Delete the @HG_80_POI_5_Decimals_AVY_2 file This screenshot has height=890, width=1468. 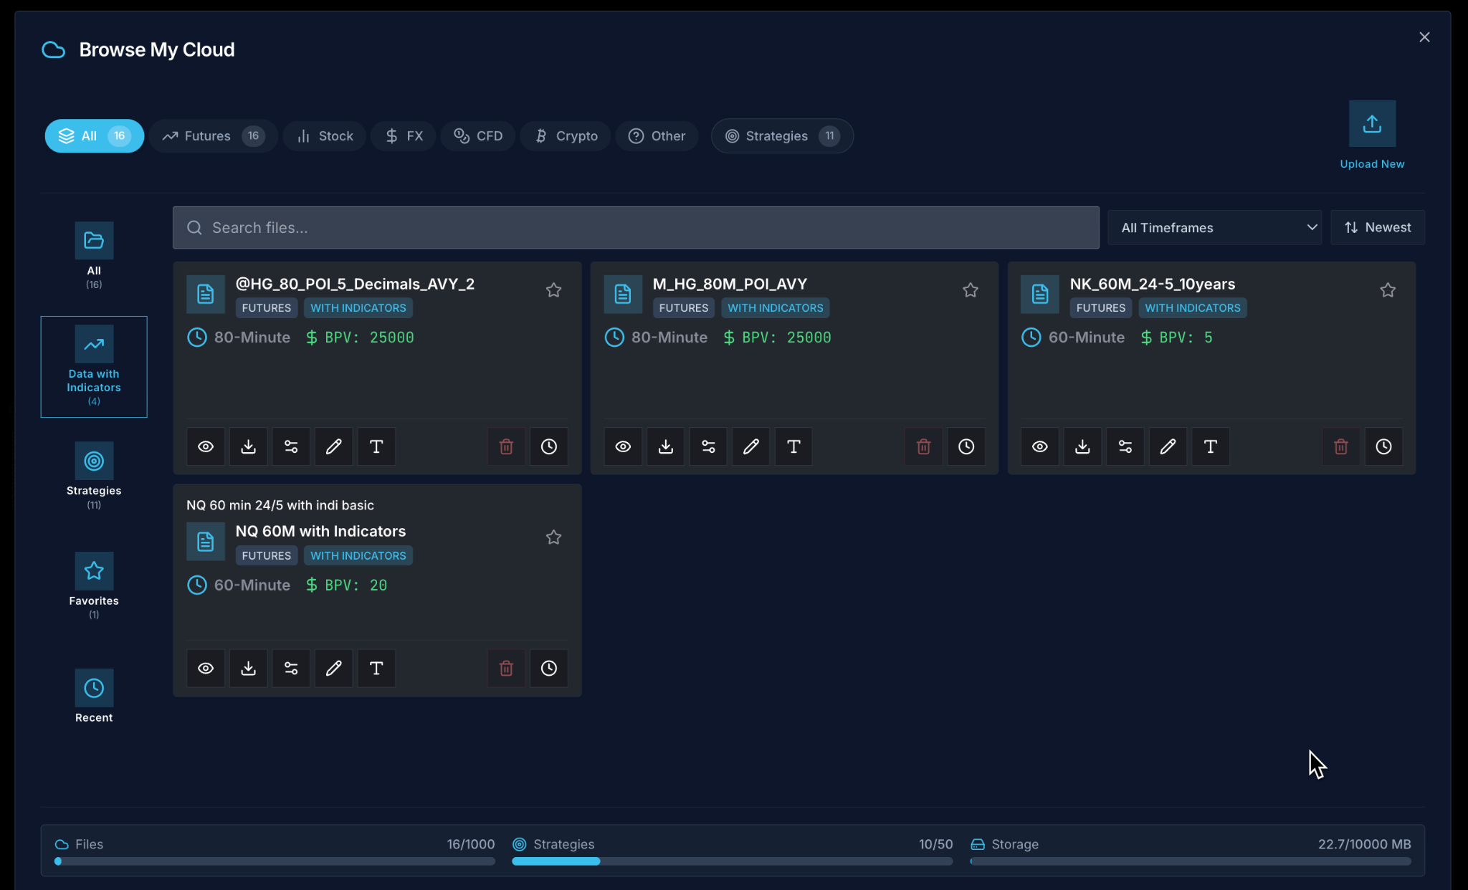point(506,446)
